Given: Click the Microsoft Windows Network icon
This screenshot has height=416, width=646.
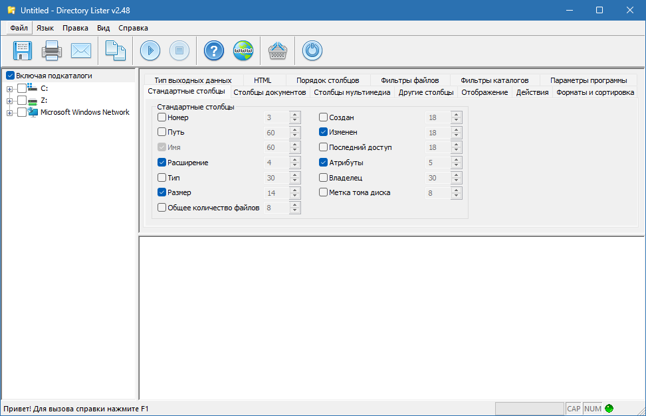Looking at the screenshot, I should pyautogui.click(x=33, y=112).
